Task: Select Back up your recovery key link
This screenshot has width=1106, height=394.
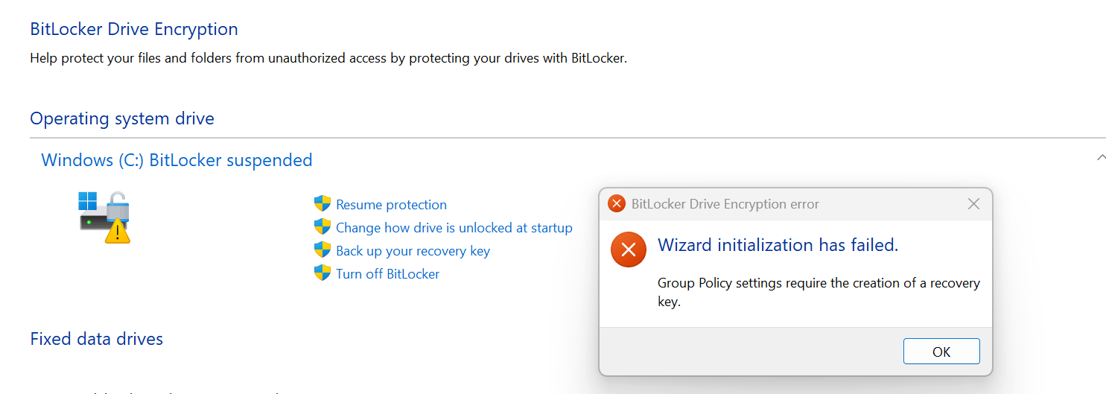Action: 413,251
